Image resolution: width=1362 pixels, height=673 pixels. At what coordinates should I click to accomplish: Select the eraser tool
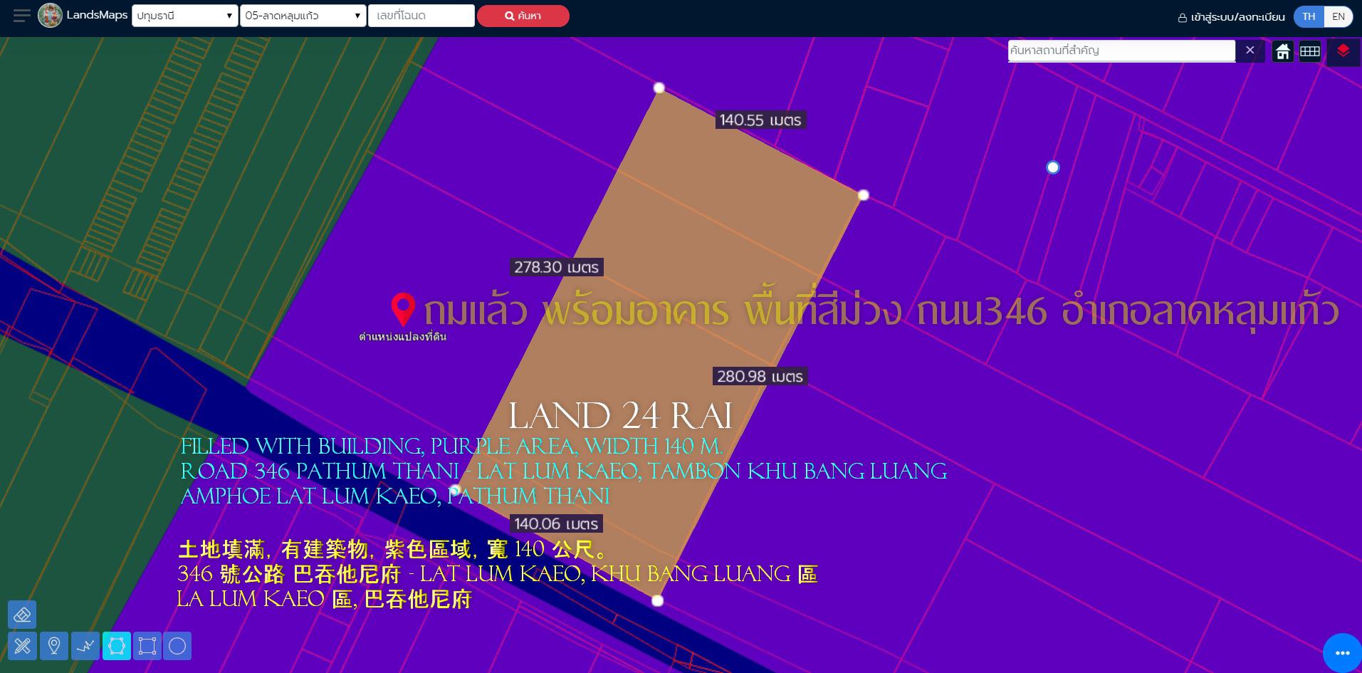[22, 615]
